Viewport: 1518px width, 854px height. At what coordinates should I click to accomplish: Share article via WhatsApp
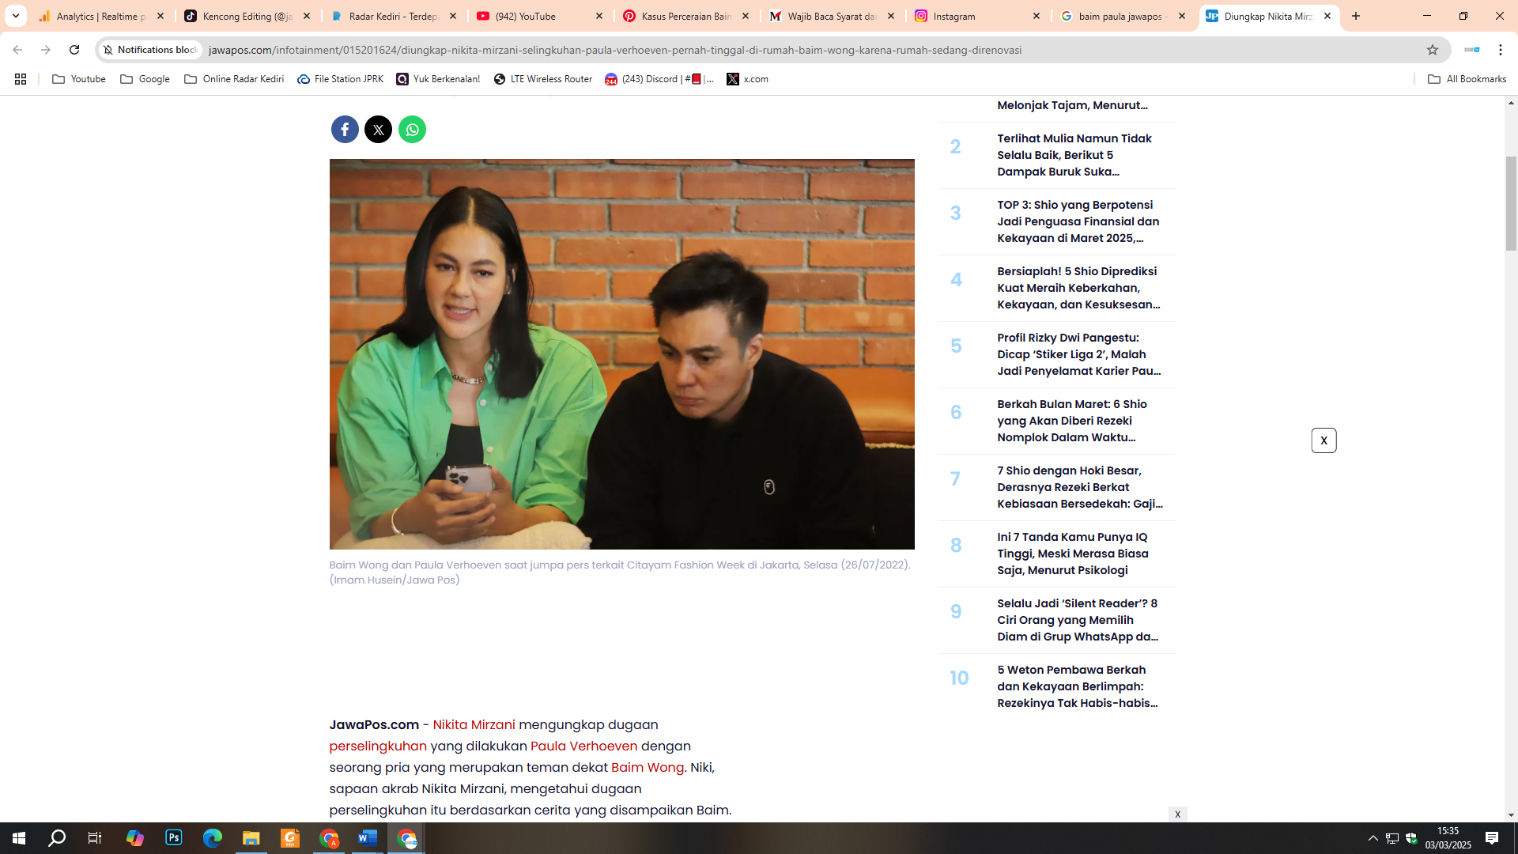pyautogui.click(x=412, y=130)
